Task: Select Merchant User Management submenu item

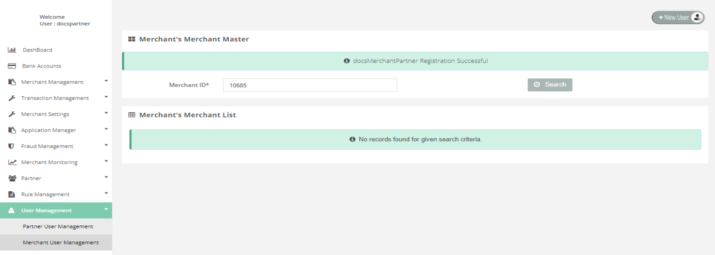Action: [60, 243]
